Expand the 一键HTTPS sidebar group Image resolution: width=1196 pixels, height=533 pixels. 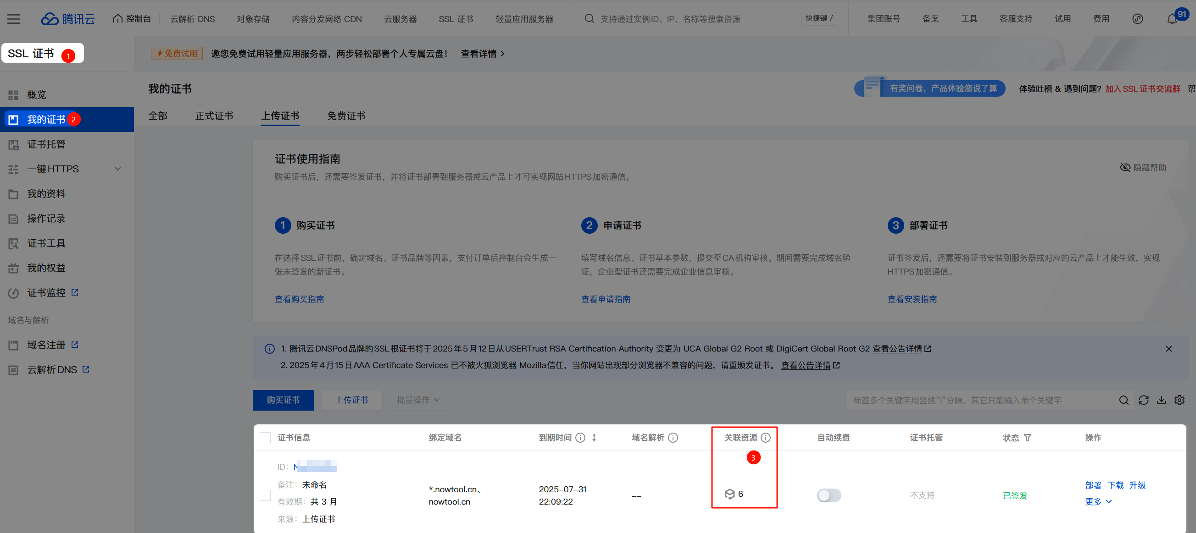pos(67,169)
